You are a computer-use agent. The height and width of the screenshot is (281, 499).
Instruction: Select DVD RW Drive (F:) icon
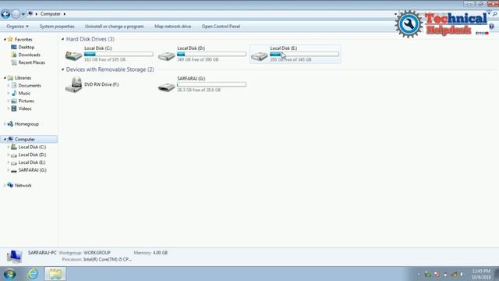click(73, 85)
